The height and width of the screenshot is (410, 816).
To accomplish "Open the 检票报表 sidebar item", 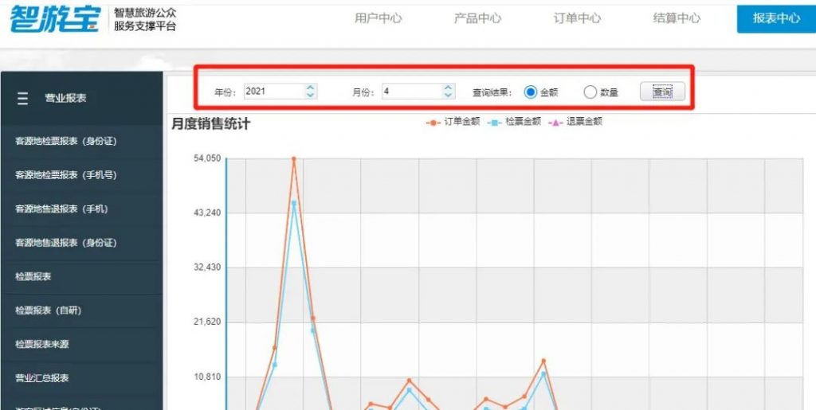I will (x=33, y=276).
